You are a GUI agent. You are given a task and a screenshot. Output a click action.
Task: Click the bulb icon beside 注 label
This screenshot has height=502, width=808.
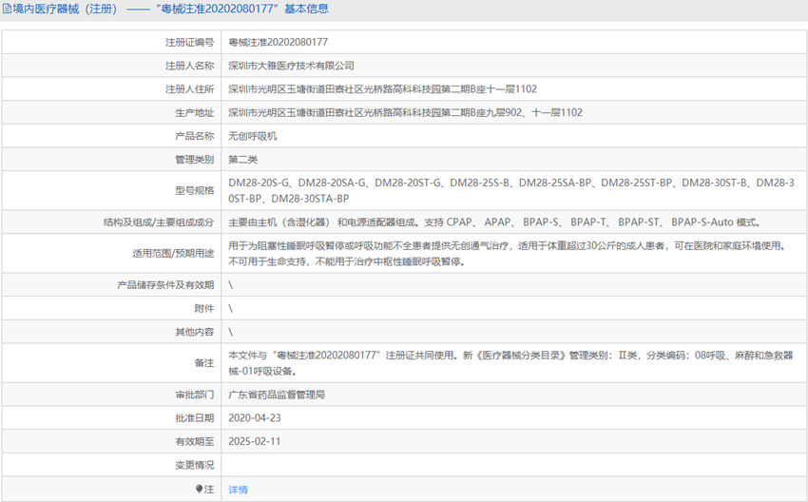point(199,489)
